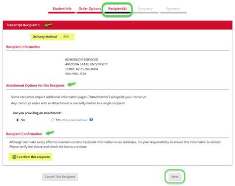Open the Payment step tab
The height and width of the screenshot is (186, 235).
tap(173, 8)
